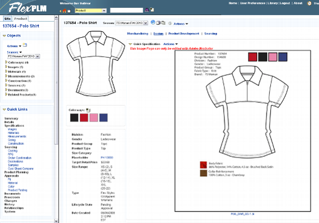Open the folder icon beside Objects Actions

click(x=25, y=45)
